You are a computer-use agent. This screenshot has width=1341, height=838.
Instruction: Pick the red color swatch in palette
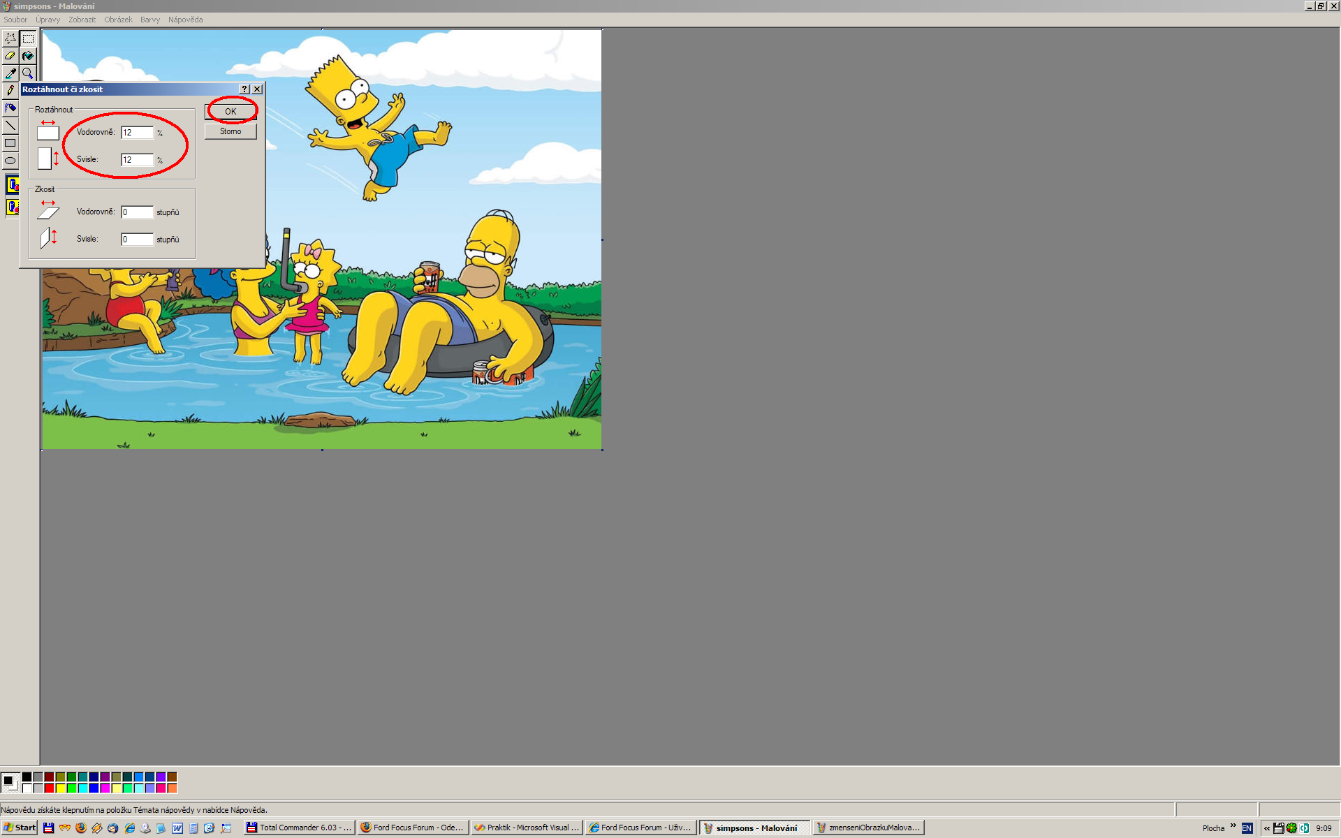[50, 788]
